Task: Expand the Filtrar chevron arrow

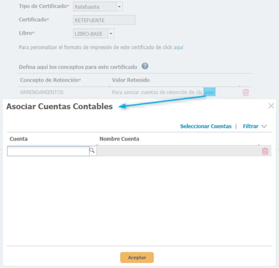Action: click(264, 126)
